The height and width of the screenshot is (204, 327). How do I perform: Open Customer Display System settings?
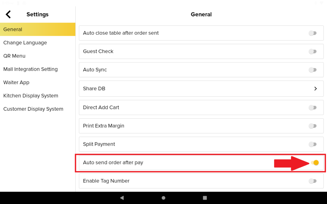33,109
